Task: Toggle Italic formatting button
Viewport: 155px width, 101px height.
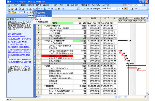Action: 129,9
